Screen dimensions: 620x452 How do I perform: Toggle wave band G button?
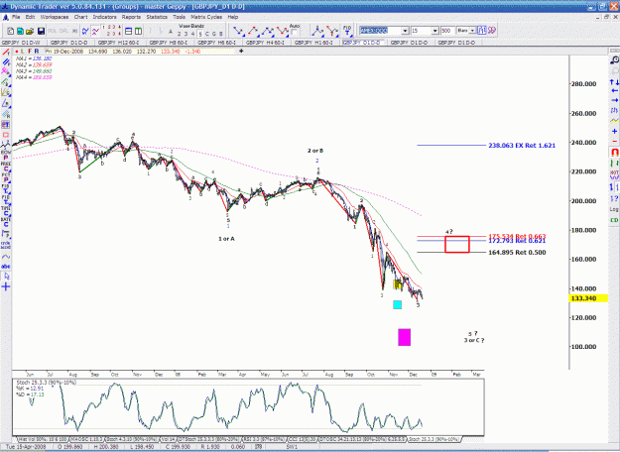pos(214,34)
